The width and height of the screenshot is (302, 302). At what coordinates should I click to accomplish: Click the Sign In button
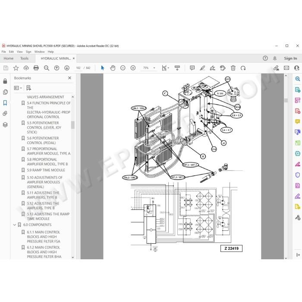point(290,58)
